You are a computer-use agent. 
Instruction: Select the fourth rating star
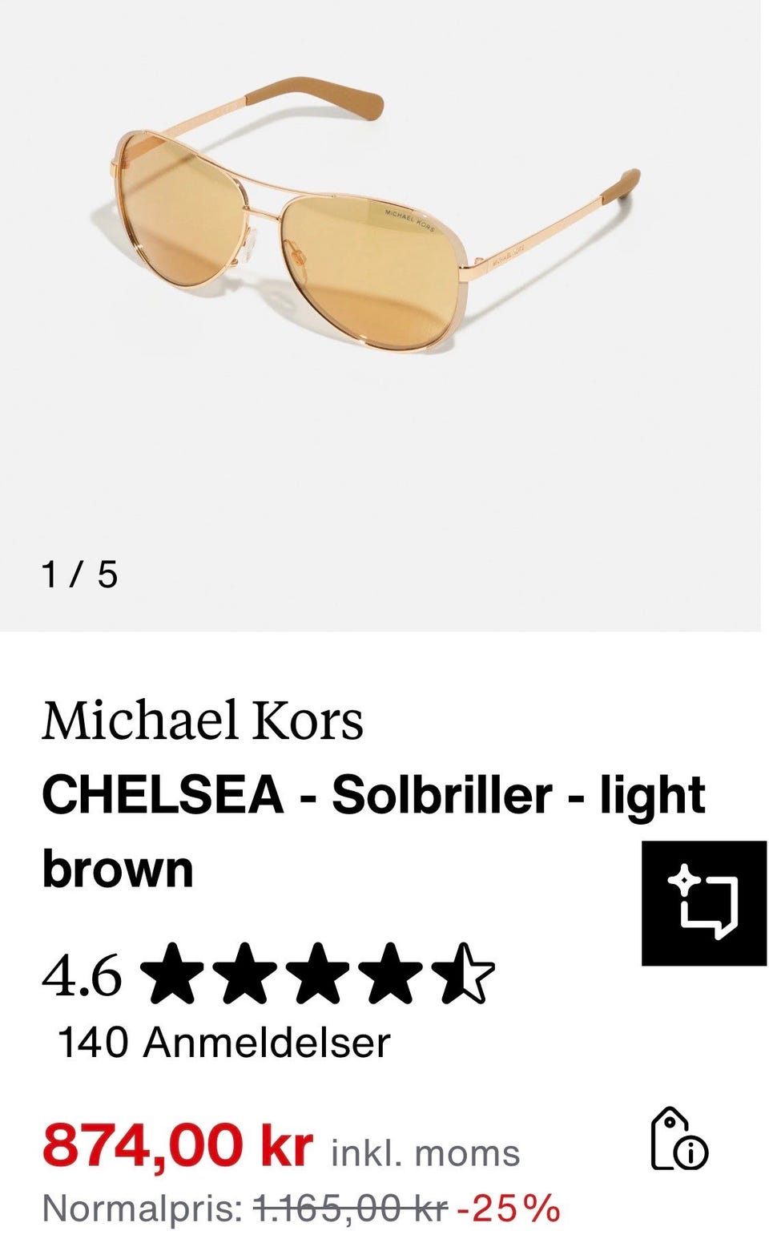click(391, 973)
